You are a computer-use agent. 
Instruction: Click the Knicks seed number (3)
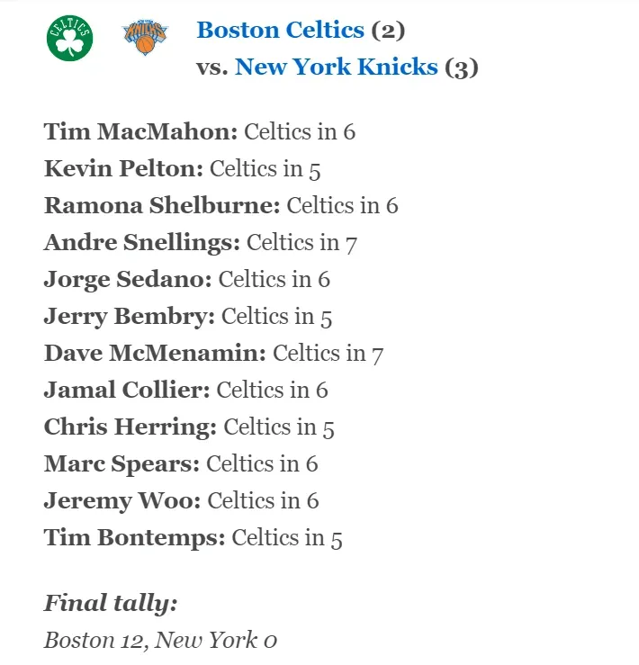[462, 67]
